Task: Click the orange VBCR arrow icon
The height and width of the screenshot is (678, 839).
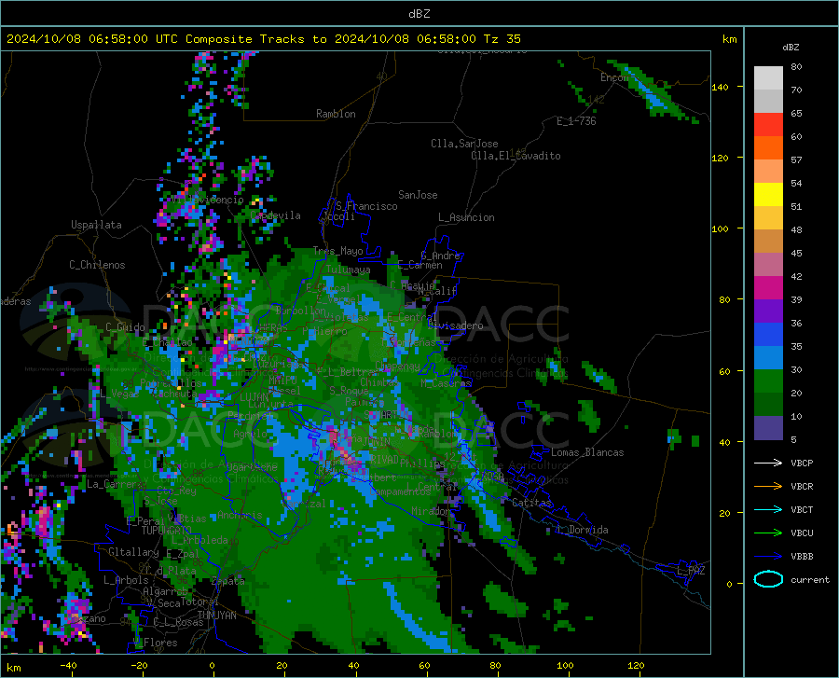Action: coord(768,487)
